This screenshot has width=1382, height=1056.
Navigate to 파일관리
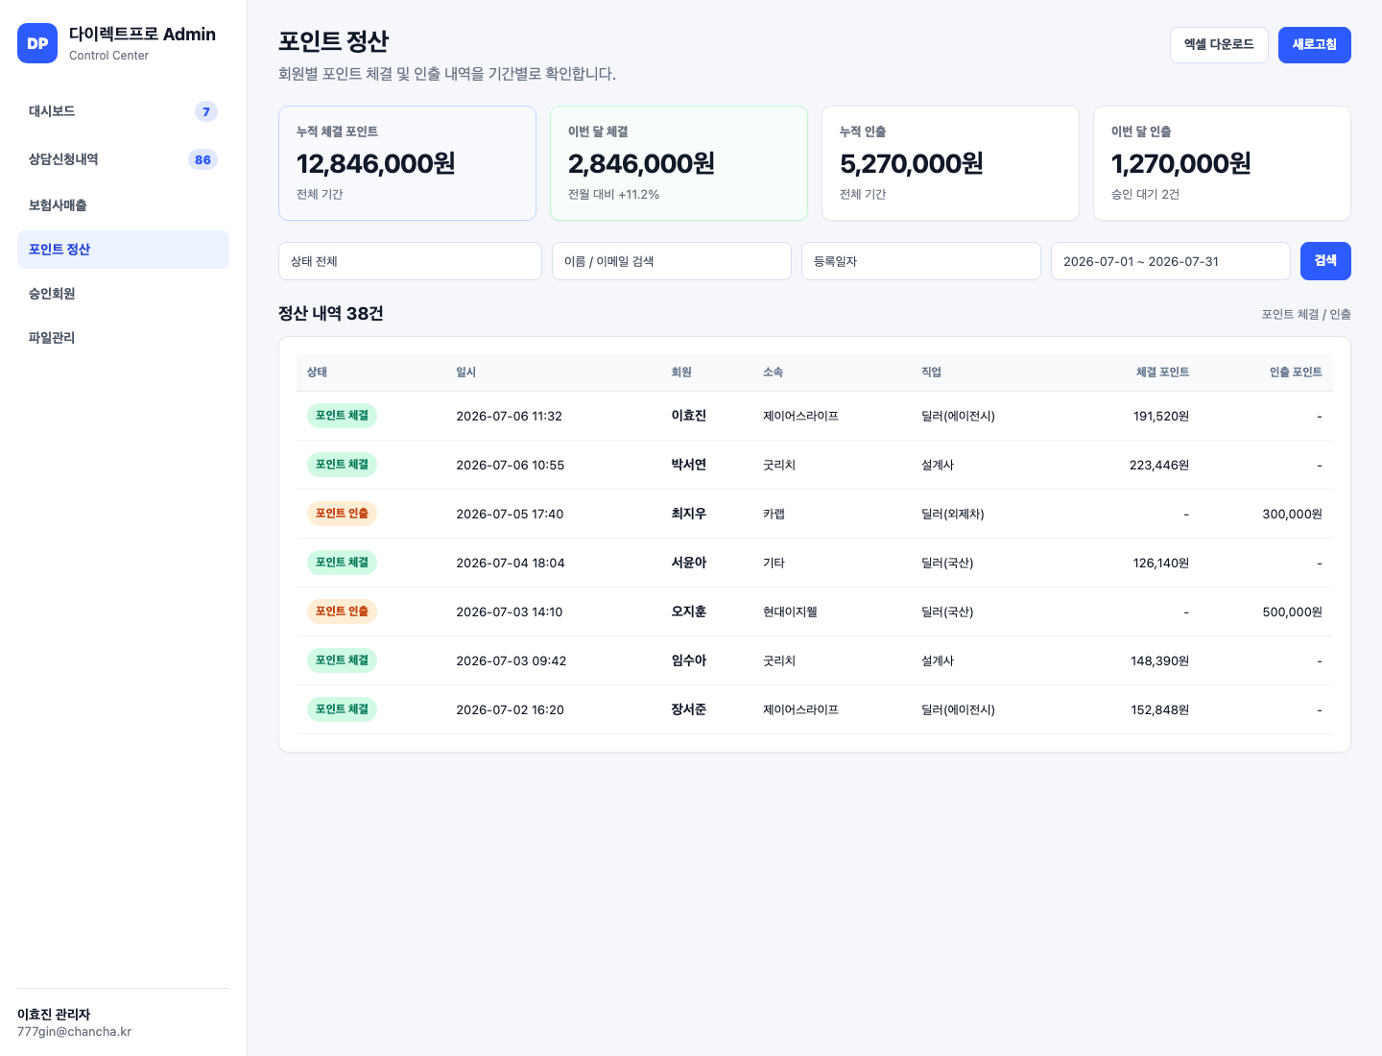click(x=123, y=338)
